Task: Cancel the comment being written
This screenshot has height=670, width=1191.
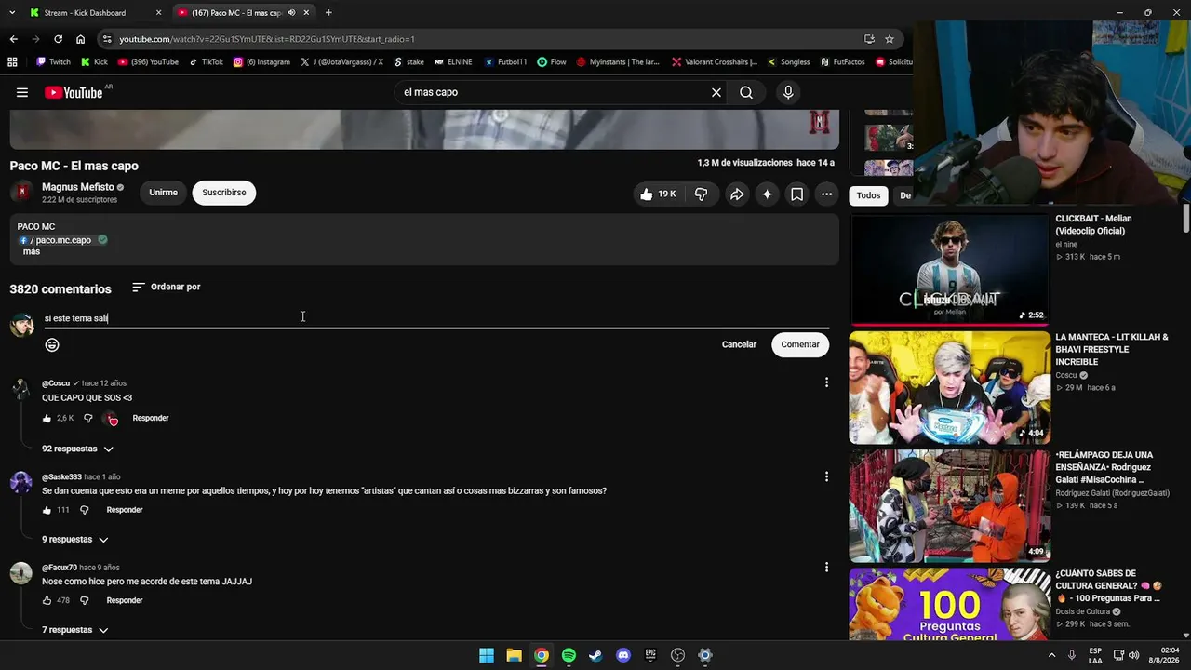Action: click(x=739, y=344)
